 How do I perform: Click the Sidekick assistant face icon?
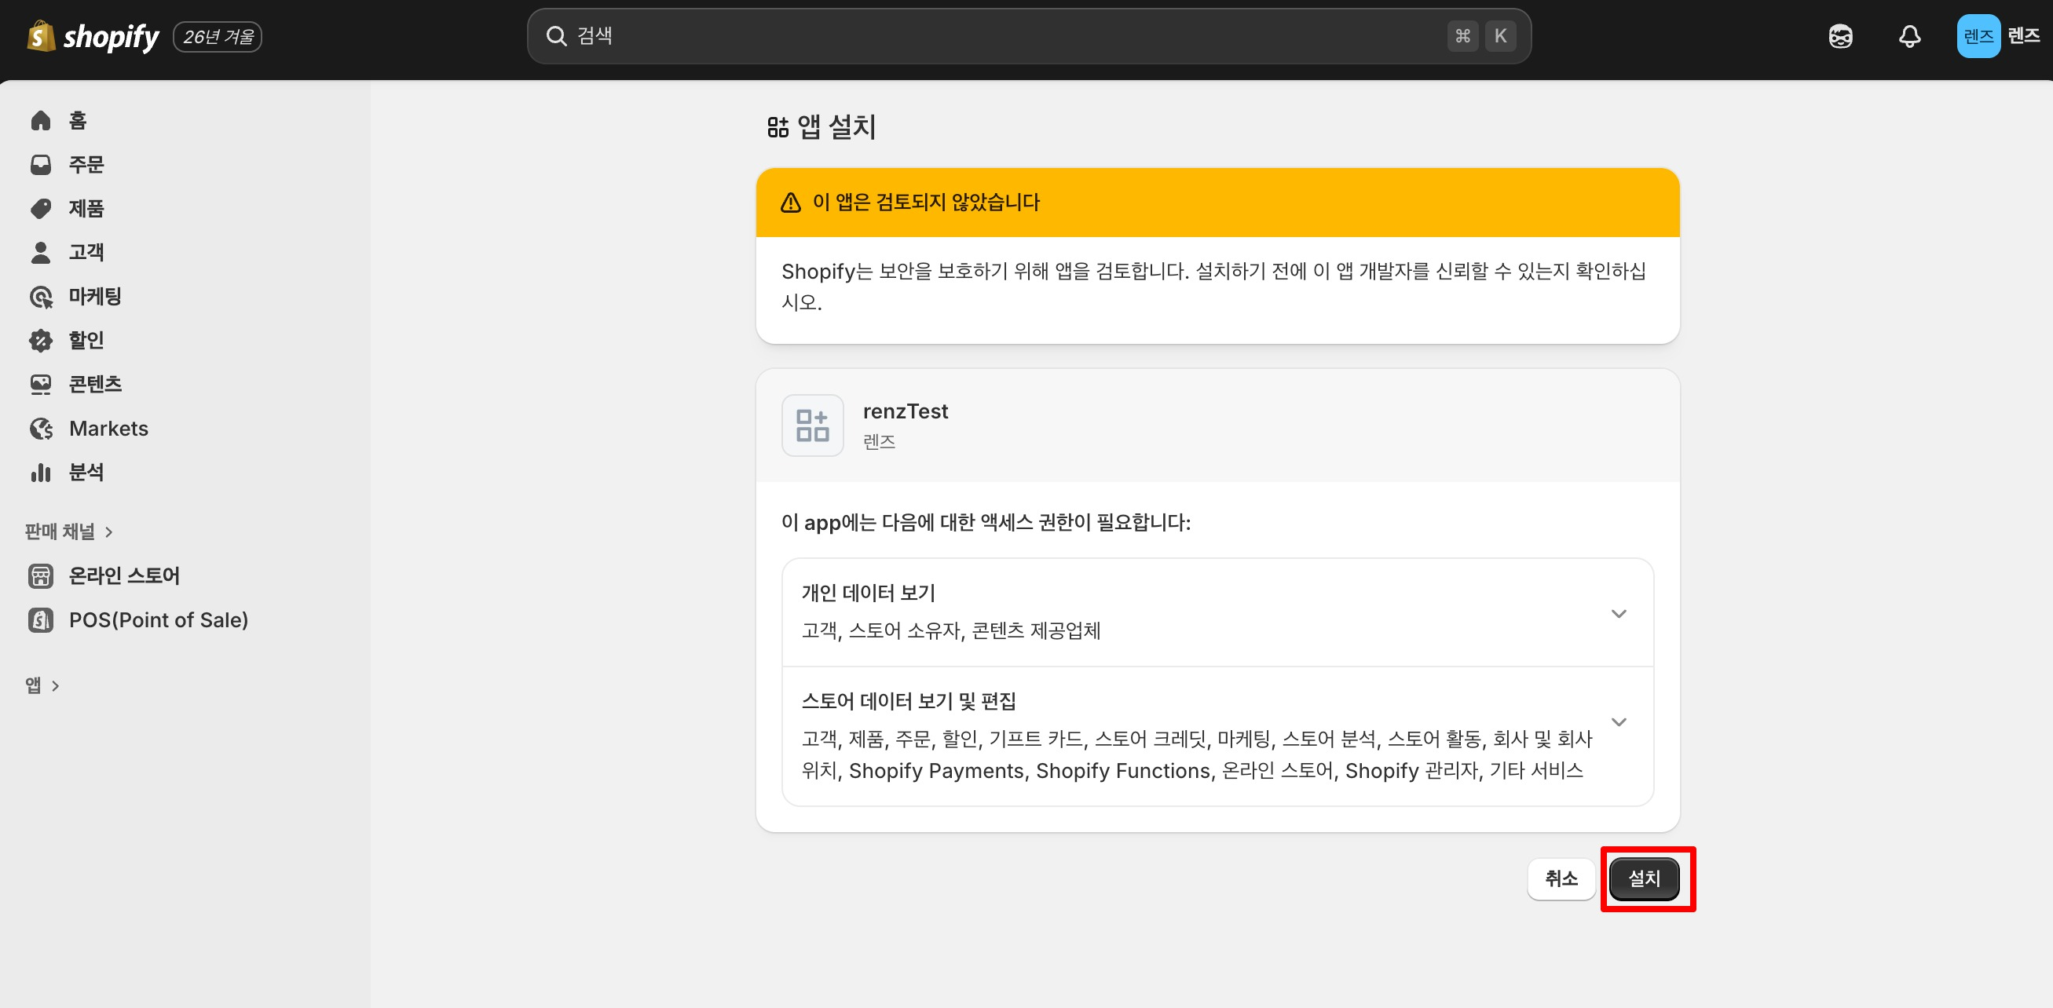tap(1840, 36)
